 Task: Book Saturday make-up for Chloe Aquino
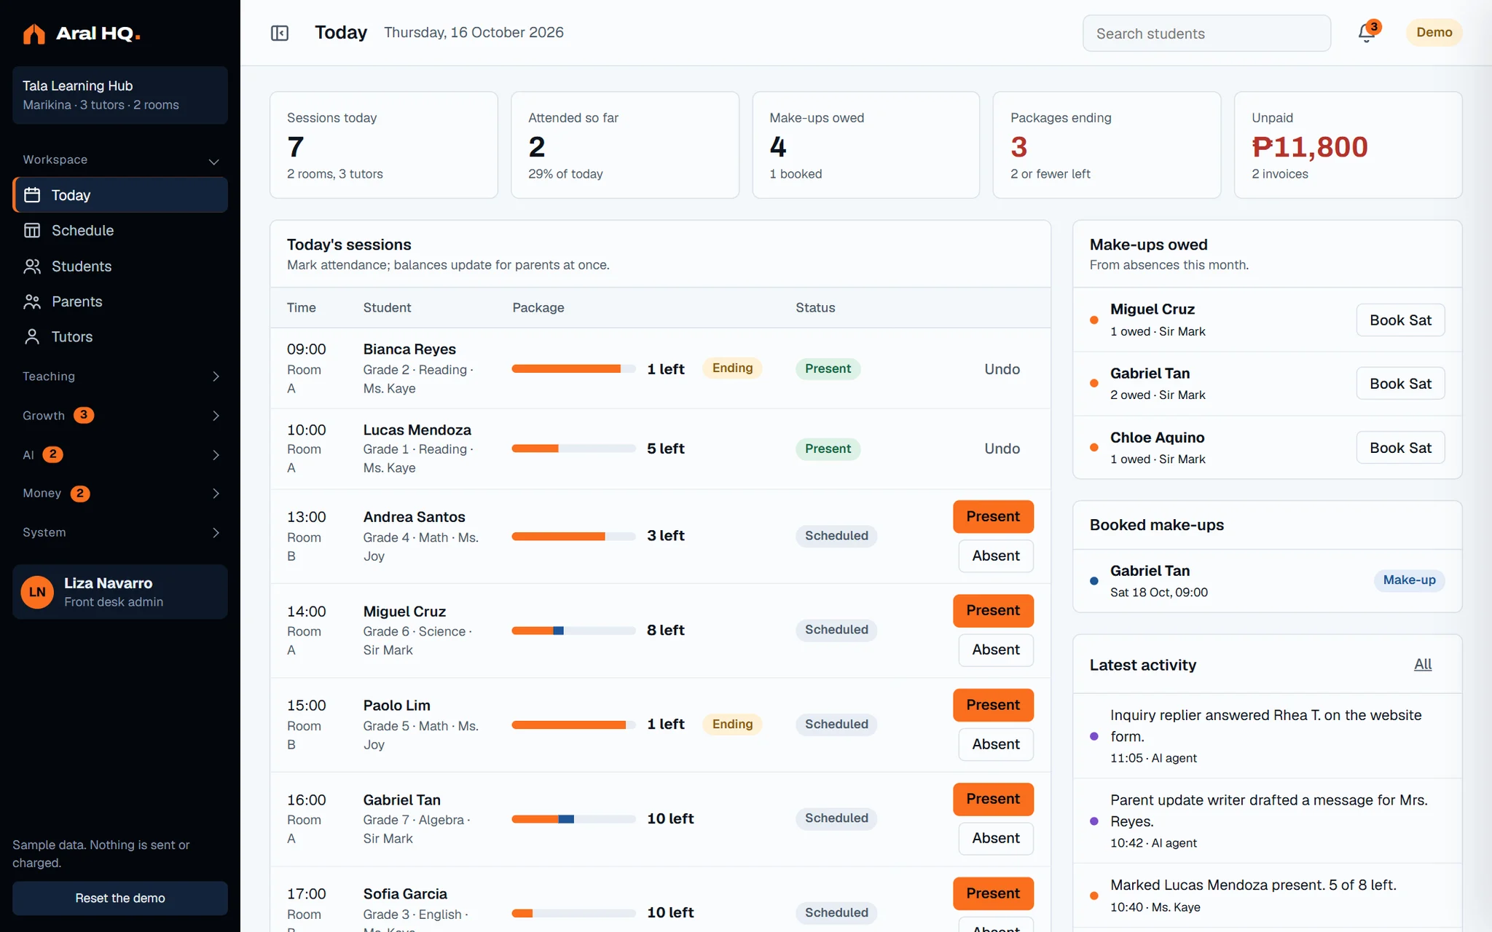coord(1400,448)
